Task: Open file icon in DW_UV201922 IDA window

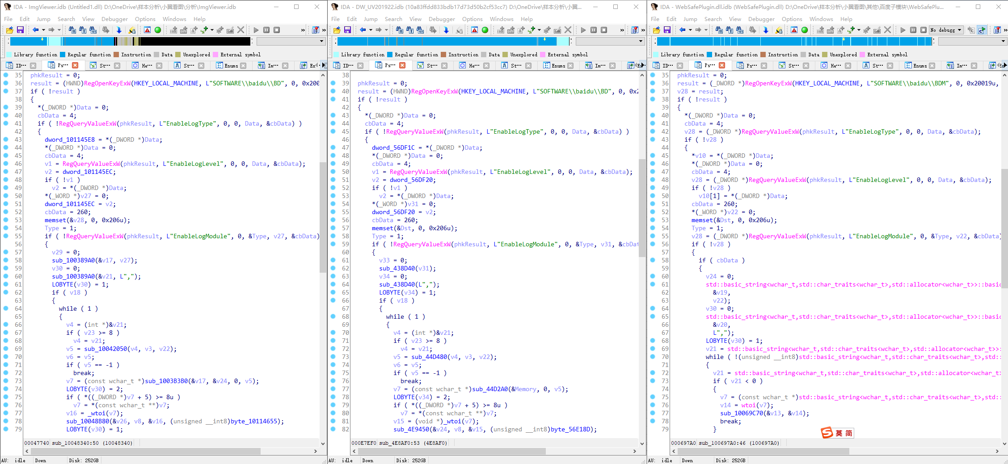Action: click(x=337, y=30)
